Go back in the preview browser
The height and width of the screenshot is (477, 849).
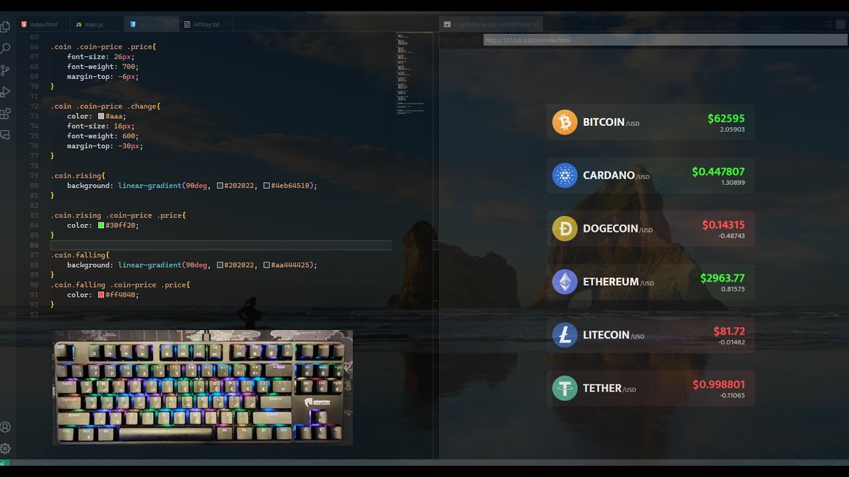coord(448,40)
